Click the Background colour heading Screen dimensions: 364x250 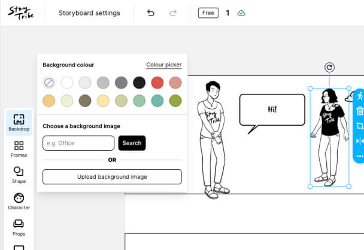coord(68,65)
